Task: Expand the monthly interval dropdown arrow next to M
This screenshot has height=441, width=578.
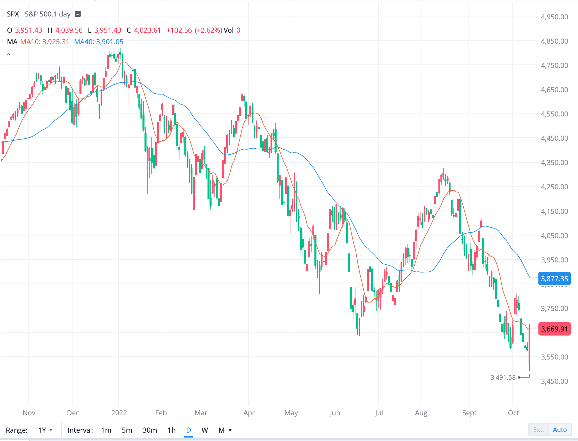Action: click(230, 430)
